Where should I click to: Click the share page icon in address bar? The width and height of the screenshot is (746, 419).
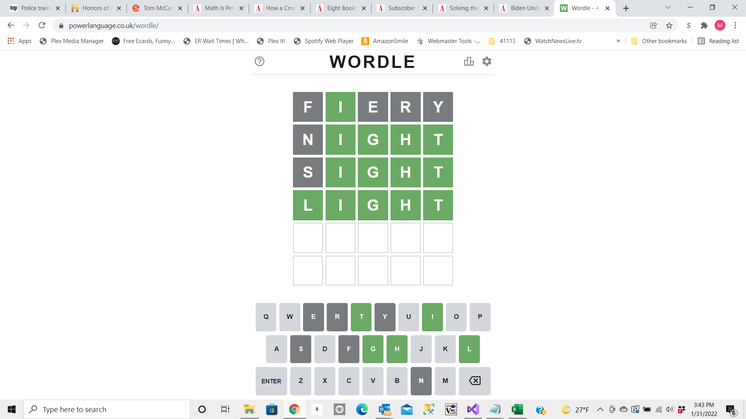pos(654,26)
